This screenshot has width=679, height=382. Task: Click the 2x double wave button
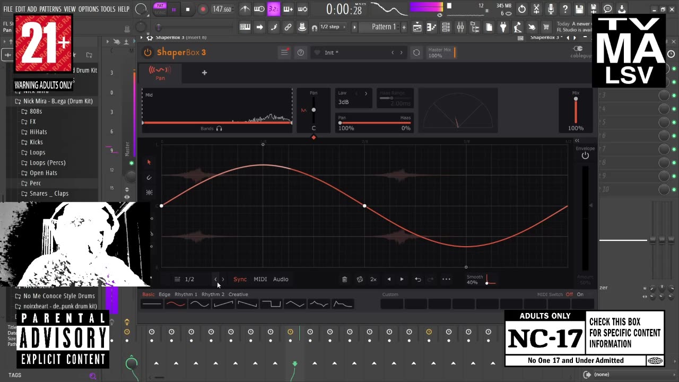[x=373, y=279]
